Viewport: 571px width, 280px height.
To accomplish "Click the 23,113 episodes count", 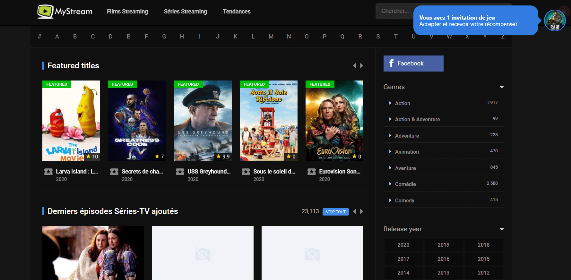I will tap(310, 211).
